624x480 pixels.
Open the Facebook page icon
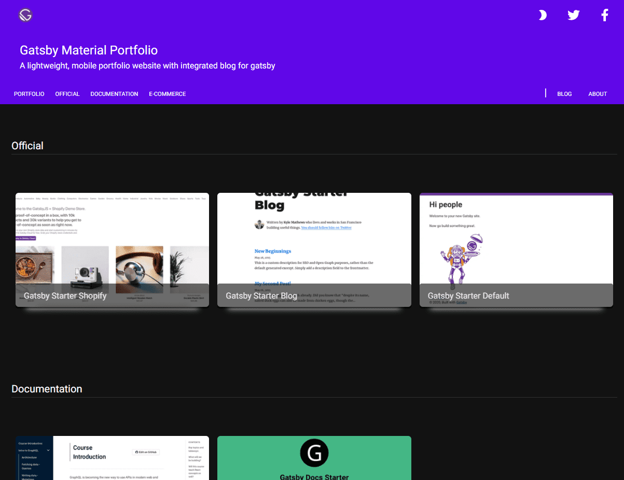(605, 15)
